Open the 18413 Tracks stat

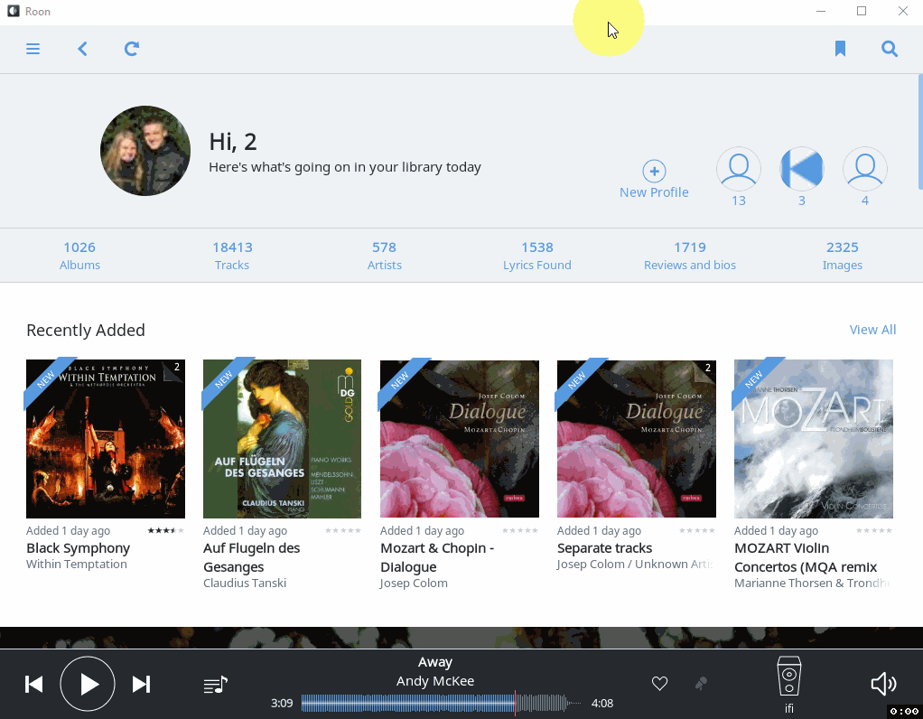pos(232,256)
